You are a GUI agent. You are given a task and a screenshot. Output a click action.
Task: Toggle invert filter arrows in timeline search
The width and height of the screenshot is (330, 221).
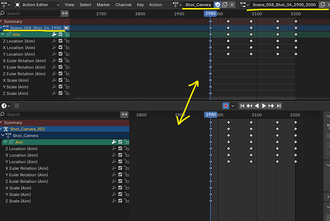pyautogui.click(x=125, y=115)
